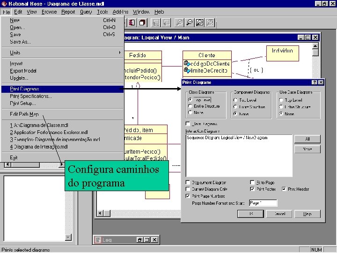The width and height of the screenshot is (337, 253).
Task: Choose Print Setup menu entry
Action: click(62, 103)
